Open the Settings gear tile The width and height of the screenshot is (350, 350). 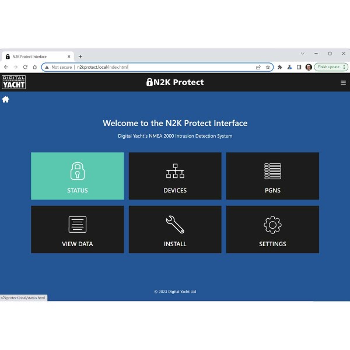click(x=272, y=229)
